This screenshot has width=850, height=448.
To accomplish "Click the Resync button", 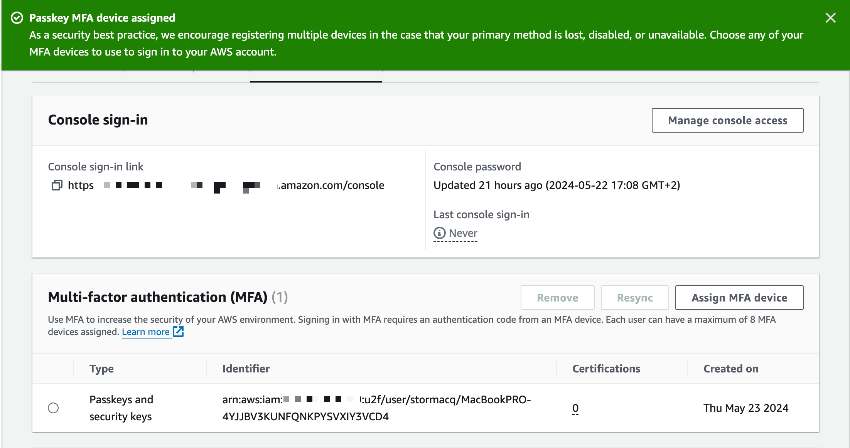I will pos(634,297).
